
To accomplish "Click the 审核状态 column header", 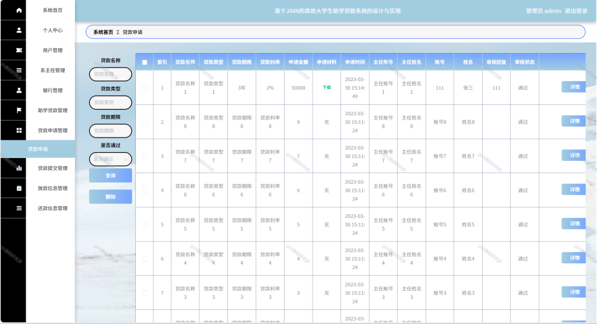I will pos(525,62).
